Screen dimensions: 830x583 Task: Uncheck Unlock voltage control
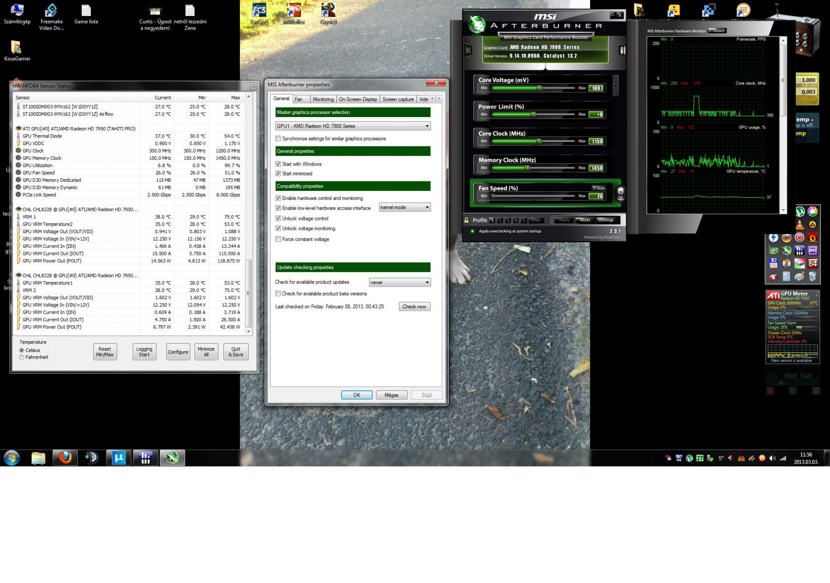click(278, 219)
